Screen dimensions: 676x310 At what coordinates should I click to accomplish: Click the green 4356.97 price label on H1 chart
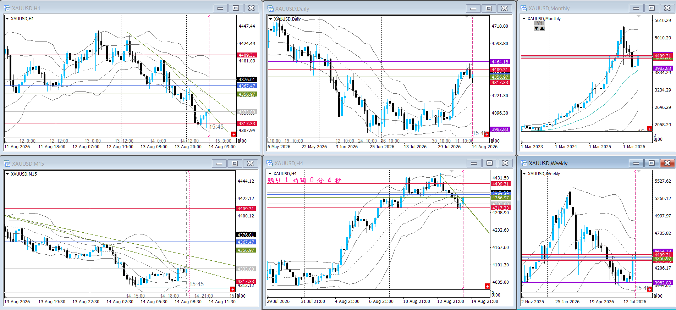247,94
